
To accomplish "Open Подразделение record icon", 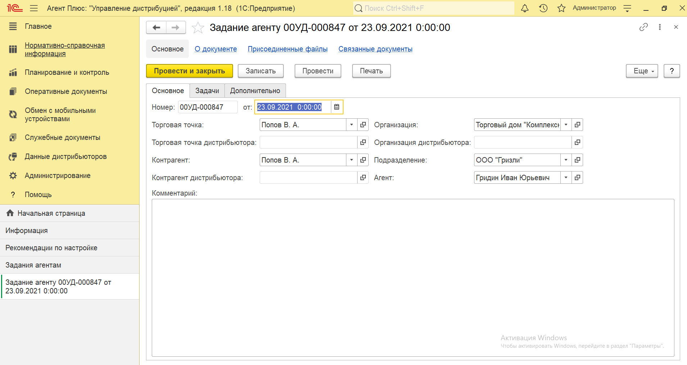I will pyautogui.click(x=577, y=160).
